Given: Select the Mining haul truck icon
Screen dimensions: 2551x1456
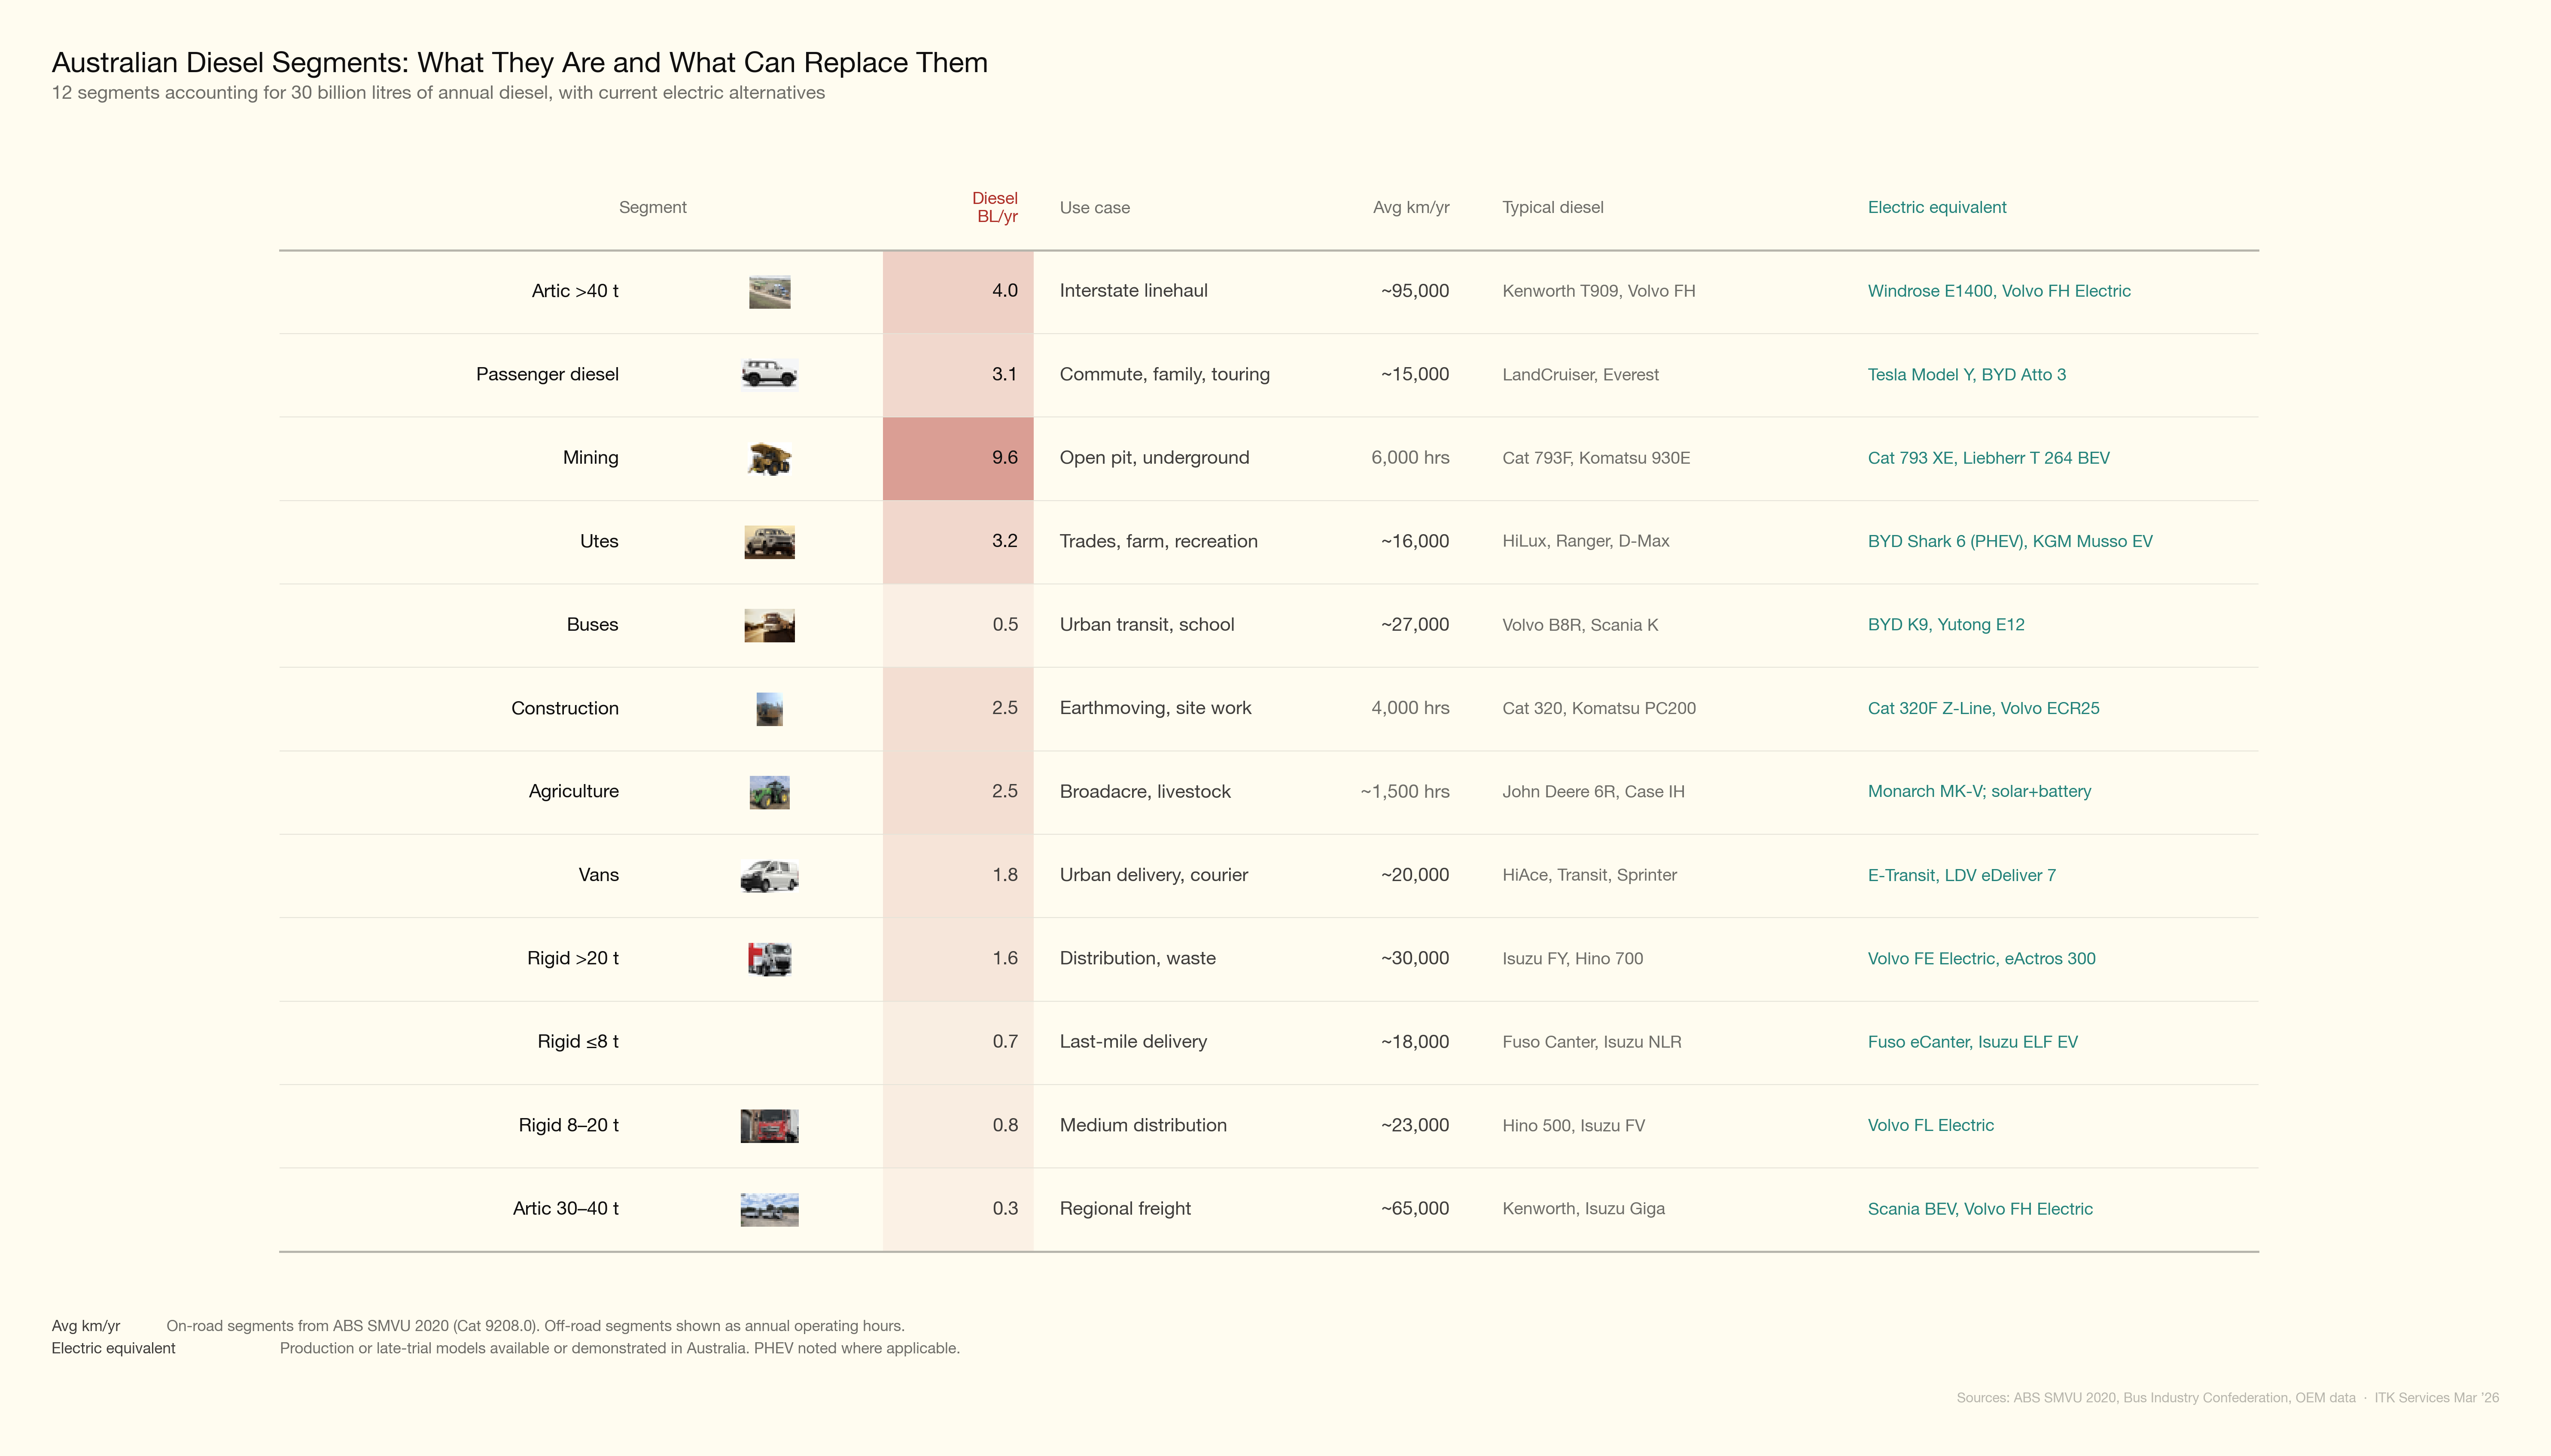Looking at the screenshot, I should (769, 459).
